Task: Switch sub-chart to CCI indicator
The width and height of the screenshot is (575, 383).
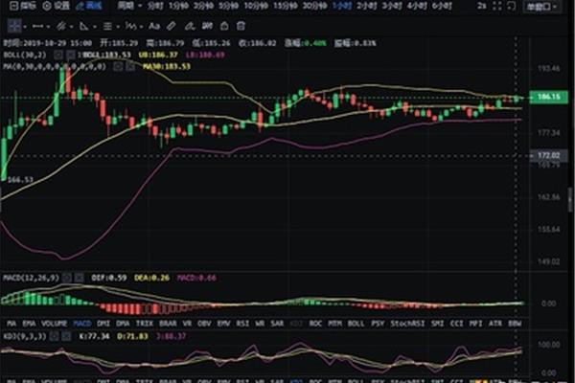Action: (x=456, y=324)
